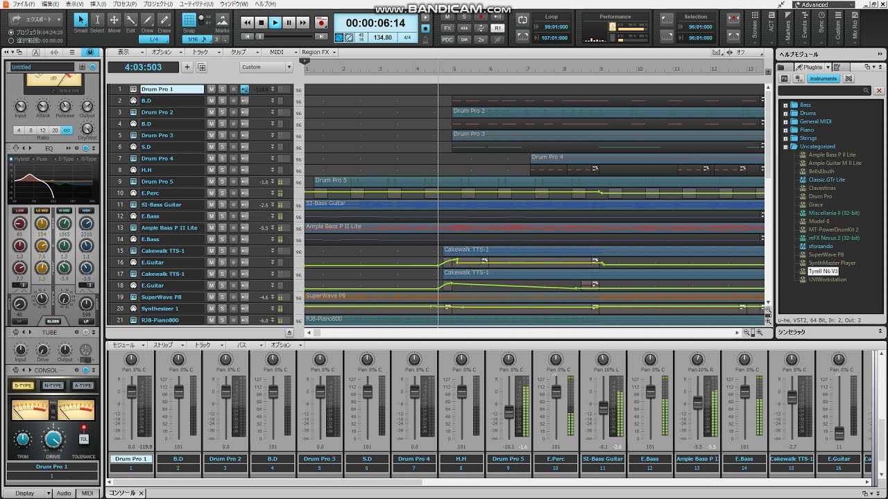The height and width of the screenshot is (499, 888).
Task: Open the ファイル(F) menu
Action: [24, 4]
